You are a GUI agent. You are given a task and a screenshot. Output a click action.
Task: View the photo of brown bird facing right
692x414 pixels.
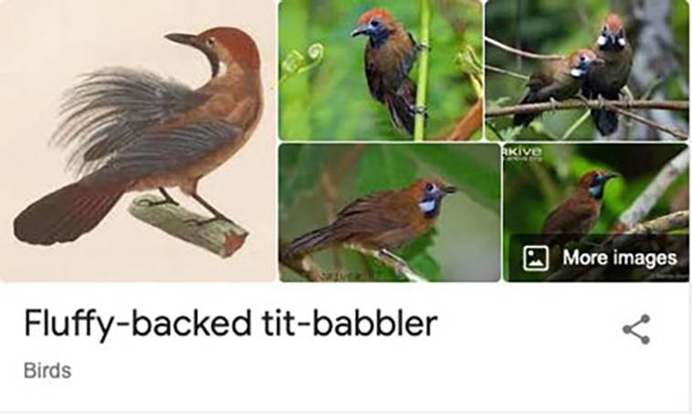click(390, 213)
